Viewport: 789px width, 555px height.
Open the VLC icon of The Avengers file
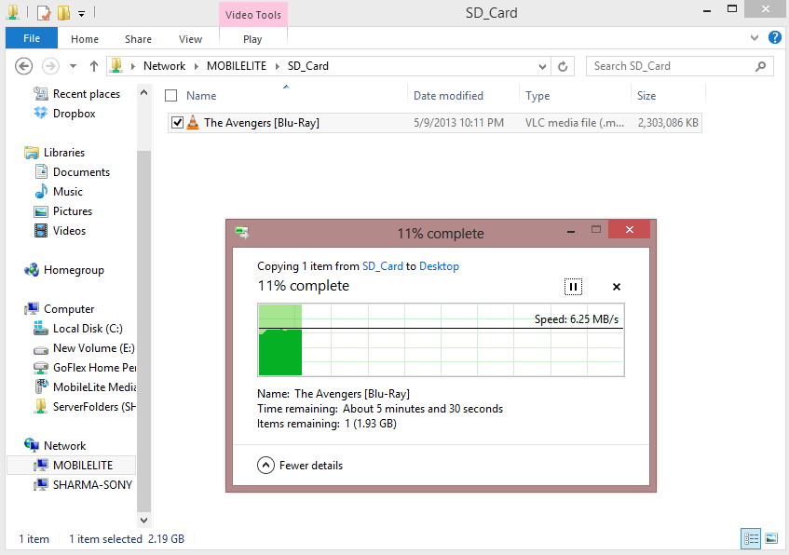coord(193,123)
